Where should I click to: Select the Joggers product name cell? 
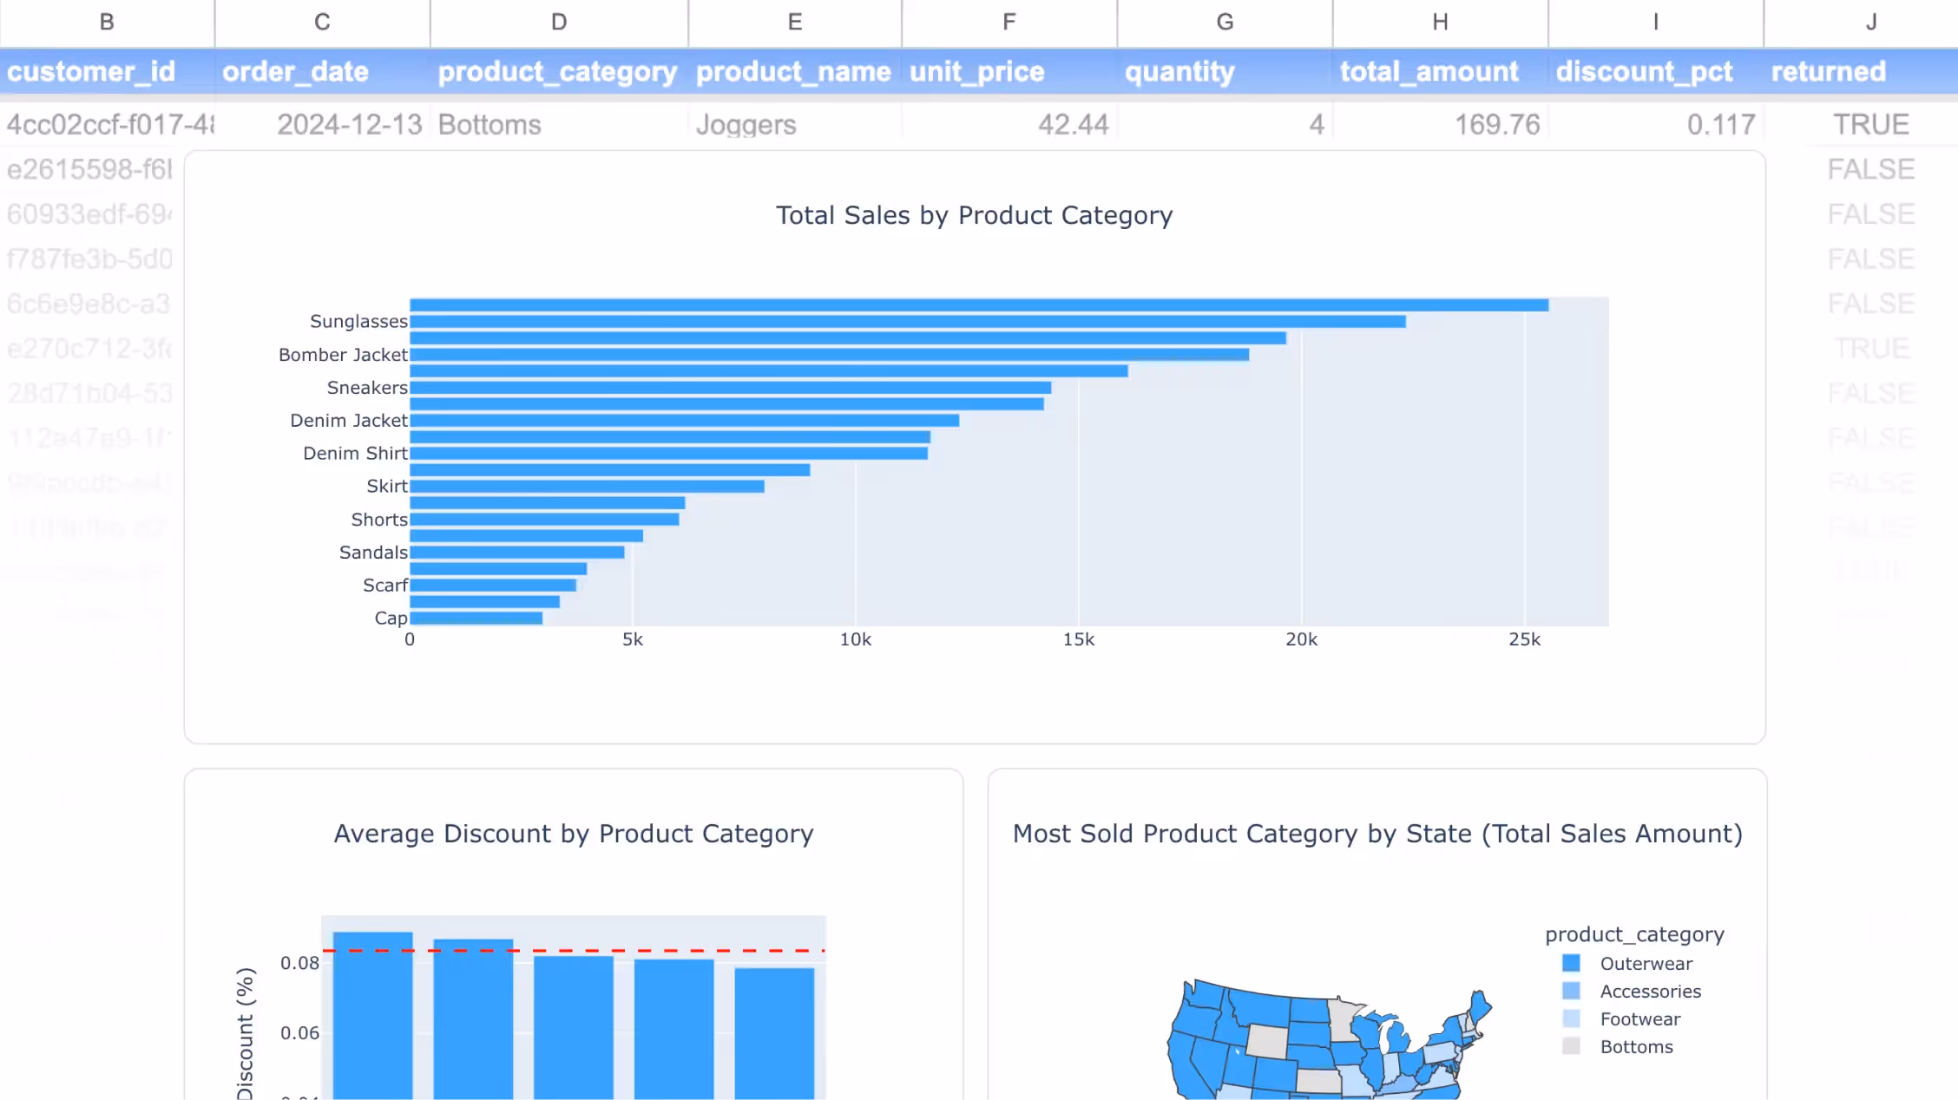pos(794,124)
